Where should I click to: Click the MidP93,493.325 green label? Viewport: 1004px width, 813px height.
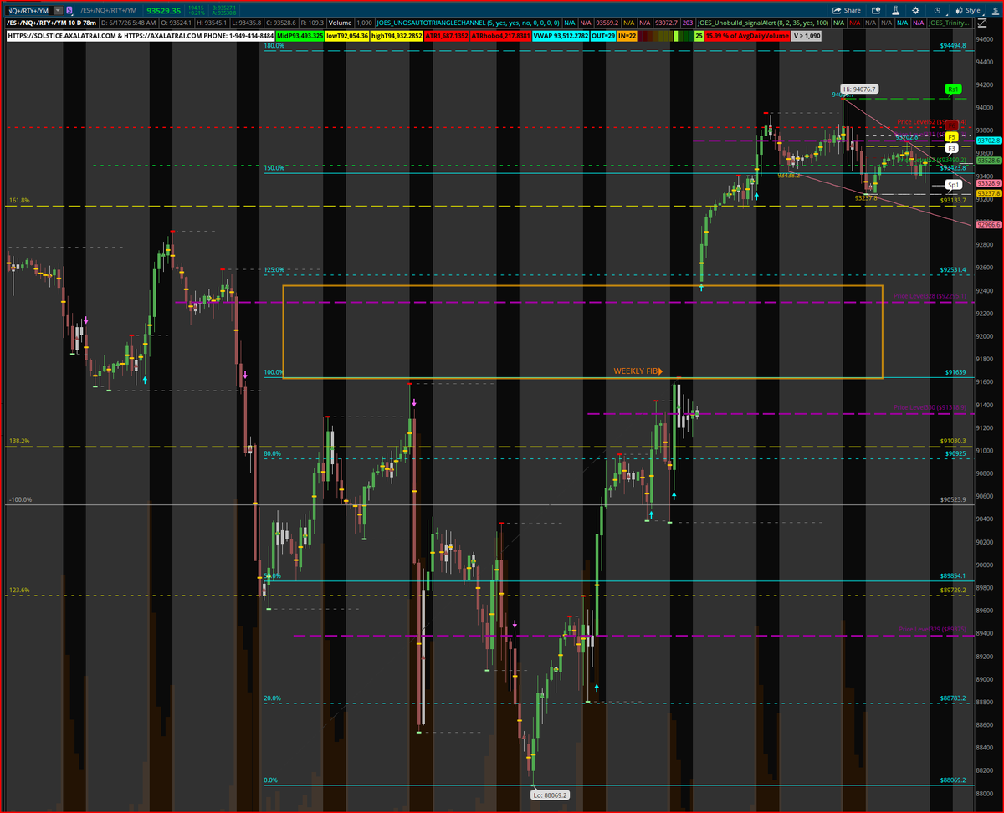tap(300, 36)
